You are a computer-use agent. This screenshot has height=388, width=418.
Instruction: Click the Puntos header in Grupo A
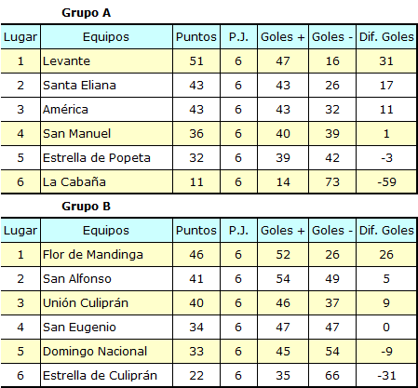pos(196,37)
